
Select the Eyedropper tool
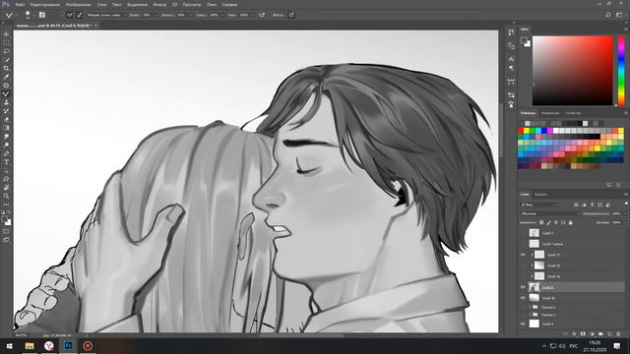[x=6, y=77]
